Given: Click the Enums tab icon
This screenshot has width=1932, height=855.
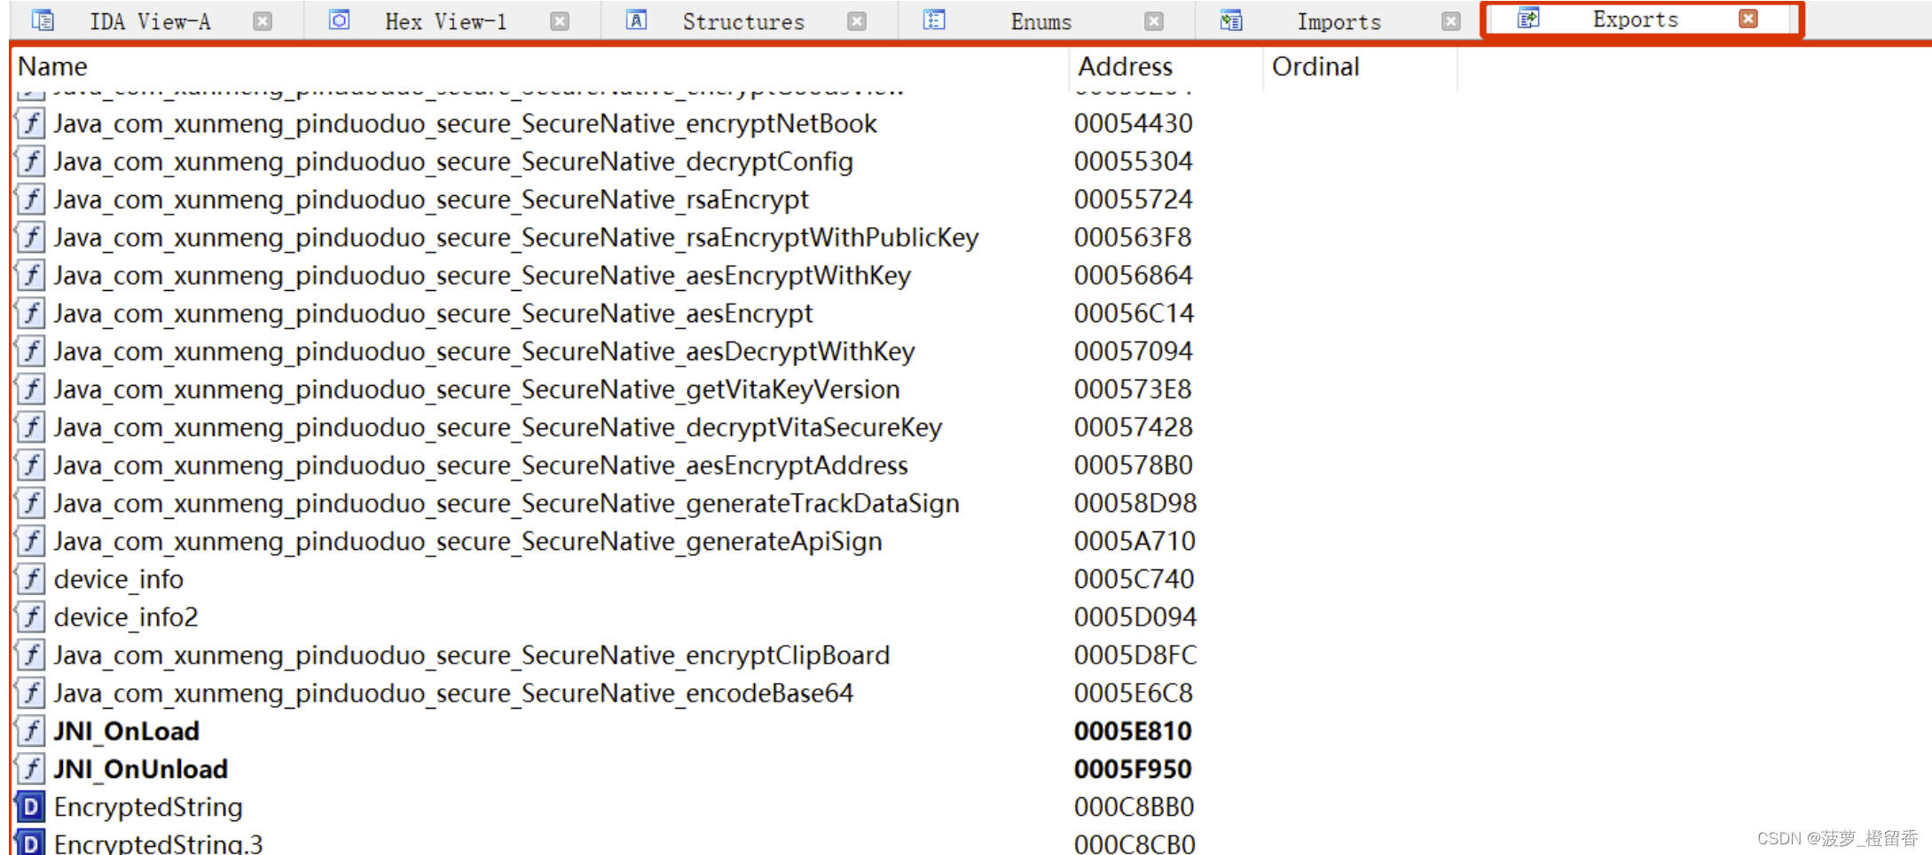Looking at the screenshot, I should (934, 20).
